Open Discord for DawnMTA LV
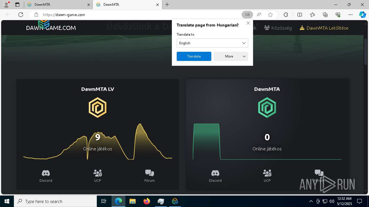Image resolution: width=369 pixels, height=207 pixels. pos(46,176)
